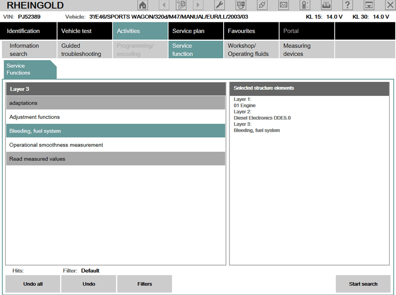Open help question mark icon
The width and height of the screenshot is (396, 295).
[348, 5]
